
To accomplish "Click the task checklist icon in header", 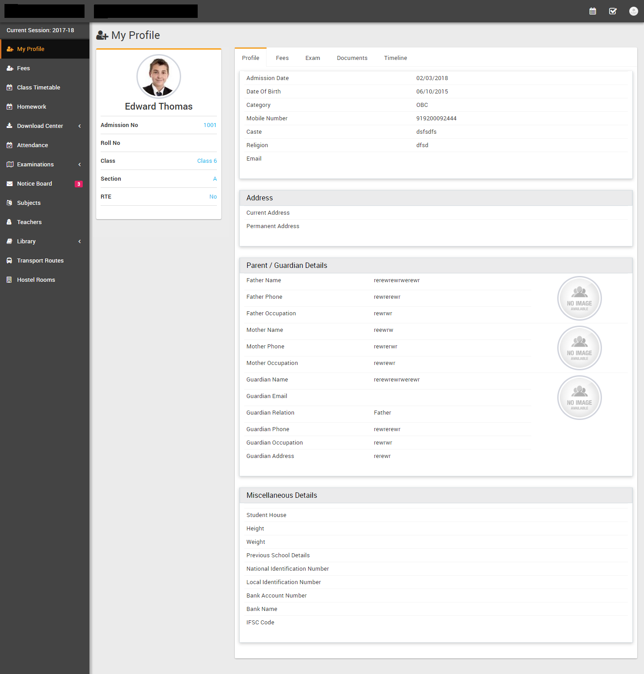I will tap(613, 11).
